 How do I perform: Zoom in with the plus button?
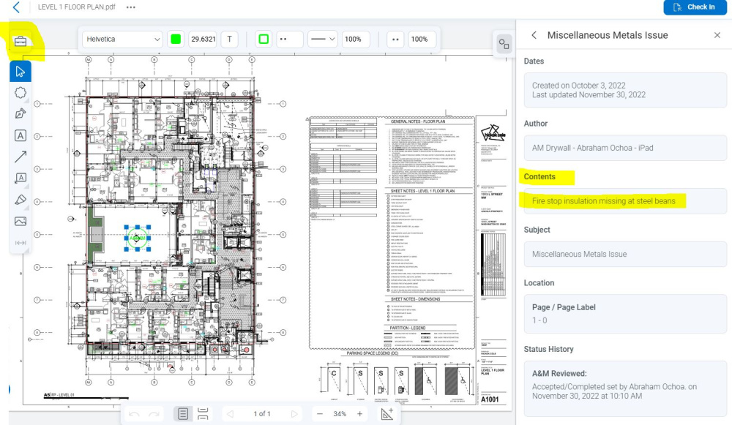(x=360, y=414)
